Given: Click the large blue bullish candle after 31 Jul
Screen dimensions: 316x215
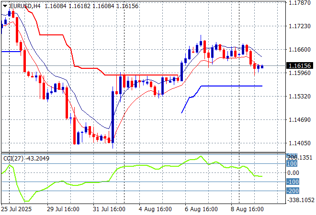Looking at the screenshot, I should 113,117.
